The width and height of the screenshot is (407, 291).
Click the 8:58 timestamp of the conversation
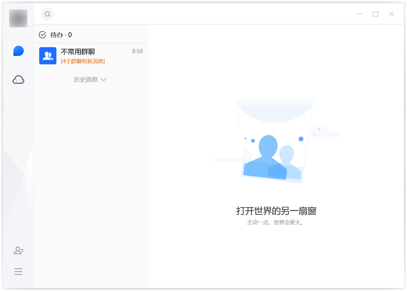(137, 51)
